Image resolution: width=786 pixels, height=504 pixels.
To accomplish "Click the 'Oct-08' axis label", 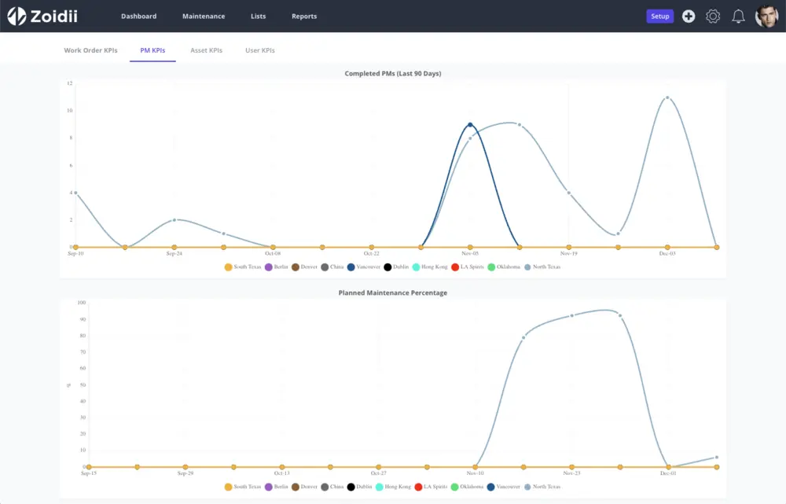I will pyautogui.click(x=273, y=253).
